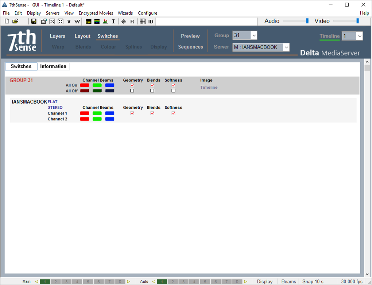This screenshot has width=372, height=285.
Task: Open the Wizards menu
Action: tap(125, 13)
